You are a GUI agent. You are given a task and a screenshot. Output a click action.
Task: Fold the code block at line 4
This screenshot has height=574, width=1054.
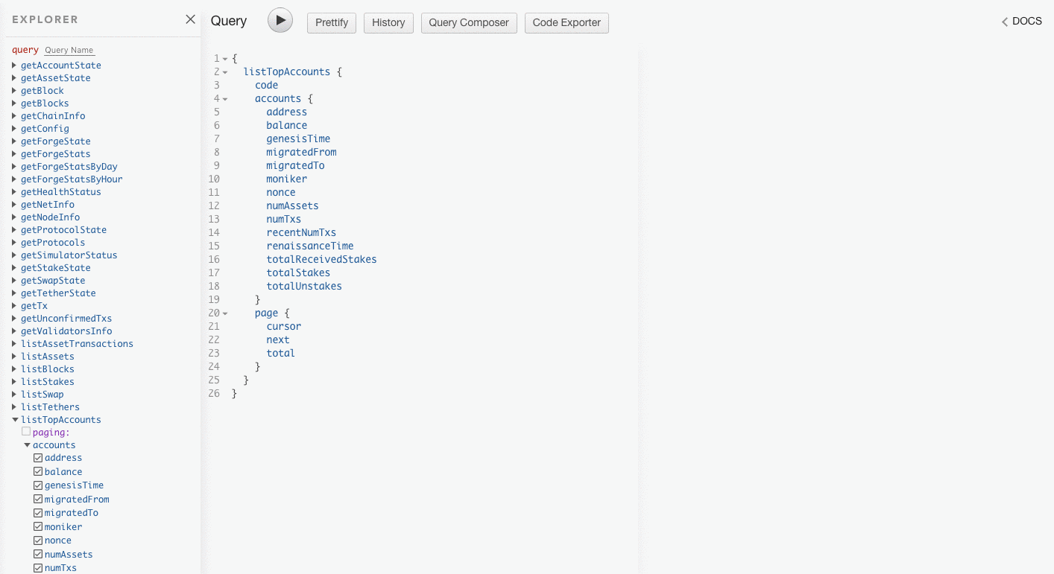(x=225, y=99)
